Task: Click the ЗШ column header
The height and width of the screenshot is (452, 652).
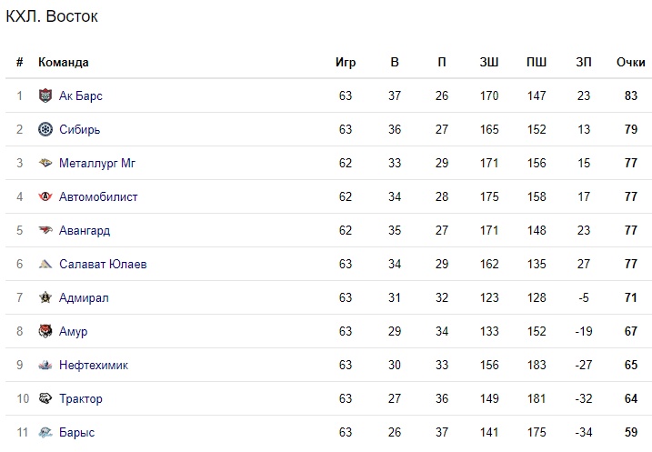Action: (x=489, y=63)
